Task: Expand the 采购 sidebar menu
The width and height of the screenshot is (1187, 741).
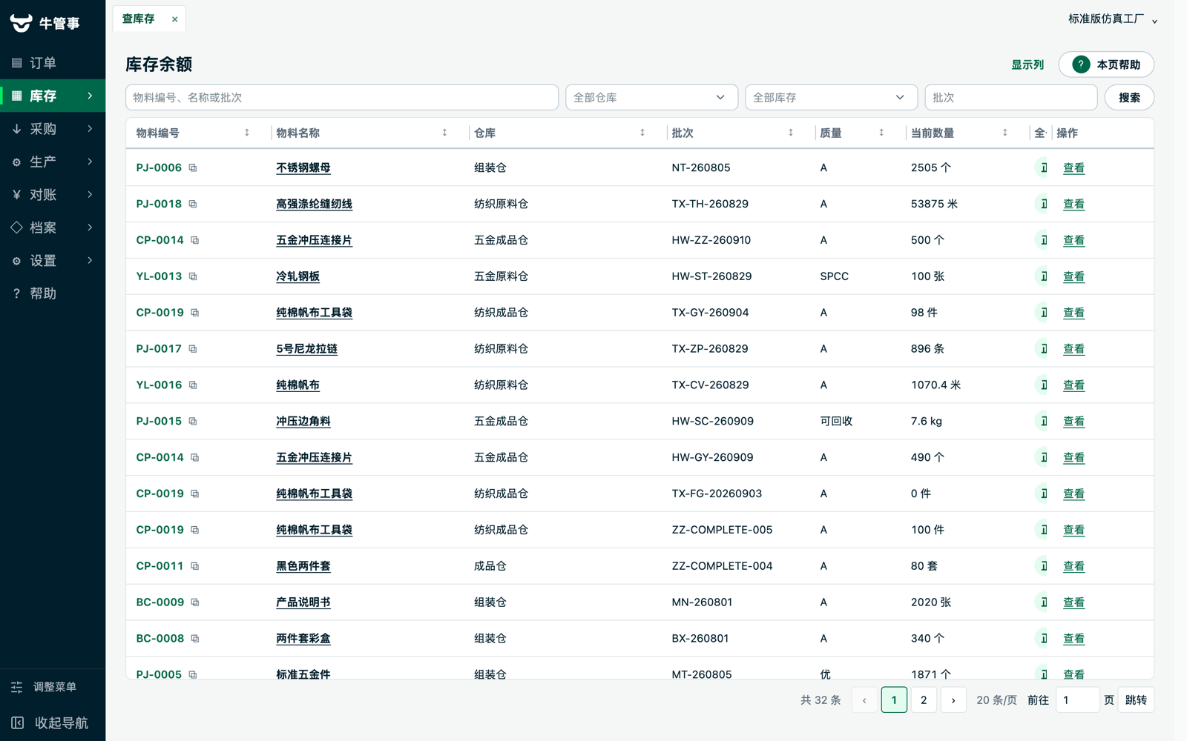Action: [53, 129]
